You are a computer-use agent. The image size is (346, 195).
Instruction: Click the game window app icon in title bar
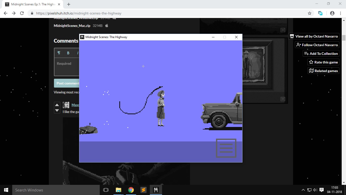[x=82, y=37]
